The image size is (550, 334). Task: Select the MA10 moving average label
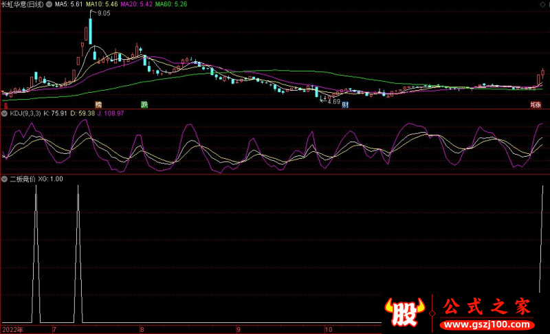[x=98, y=4]
